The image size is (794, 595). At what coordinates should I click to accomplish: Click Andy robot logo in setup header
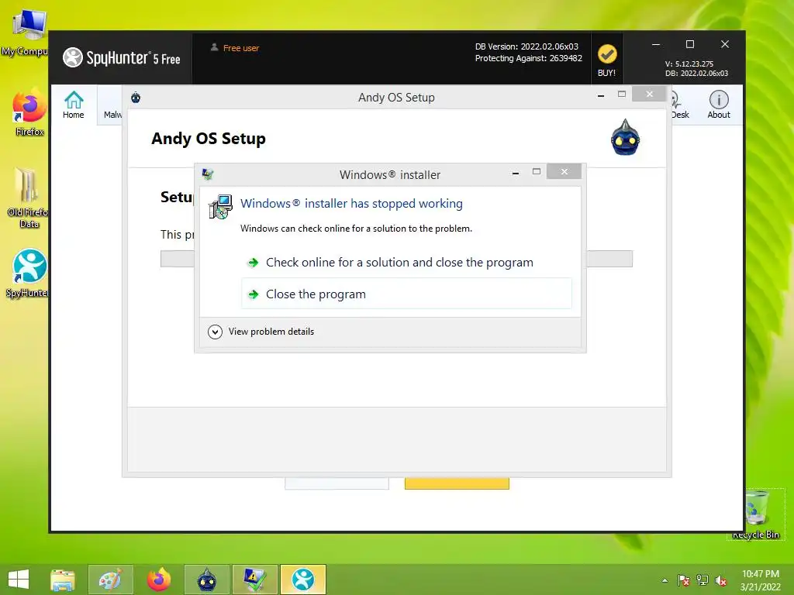point(626,137)
